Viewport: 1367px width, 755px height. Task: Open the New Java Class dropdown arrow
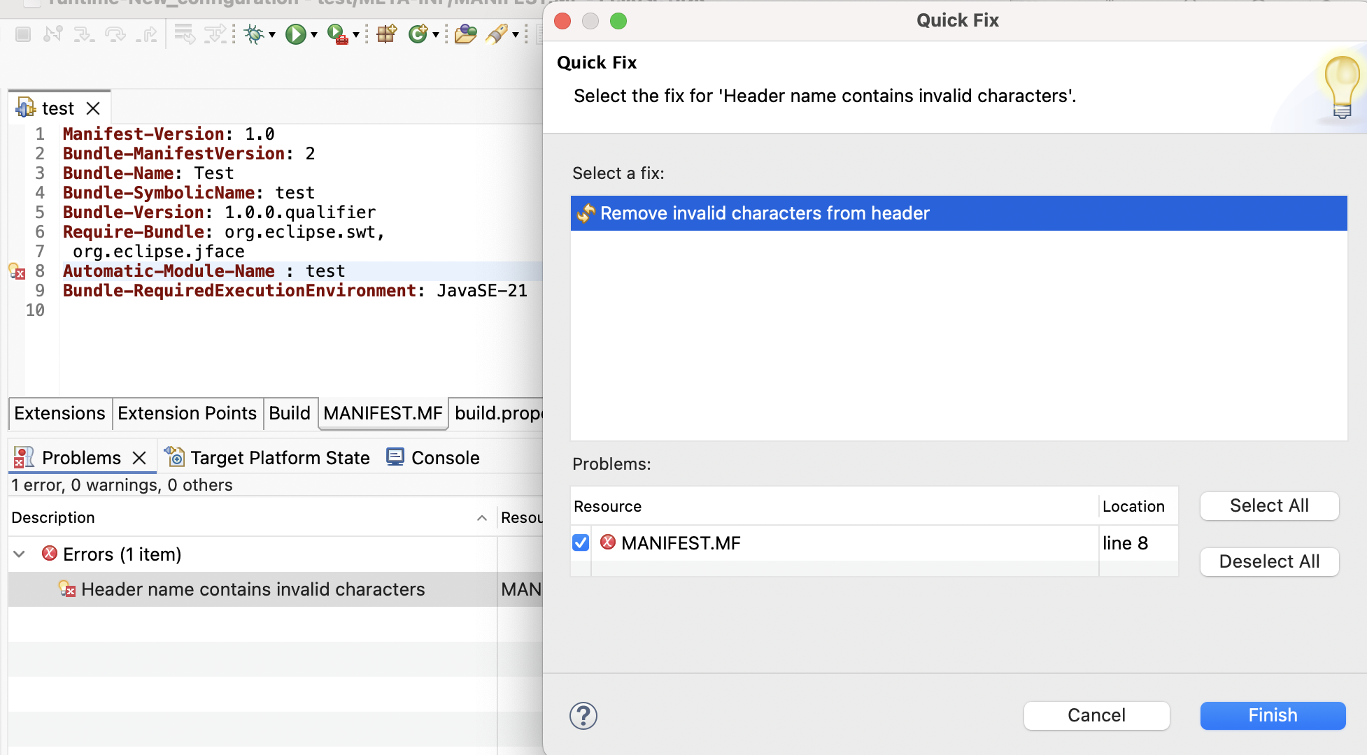pos(436,35)
